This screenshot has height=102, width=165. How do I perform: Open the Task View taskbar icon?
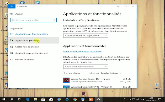pyautogui.click(x=19, y=99)
